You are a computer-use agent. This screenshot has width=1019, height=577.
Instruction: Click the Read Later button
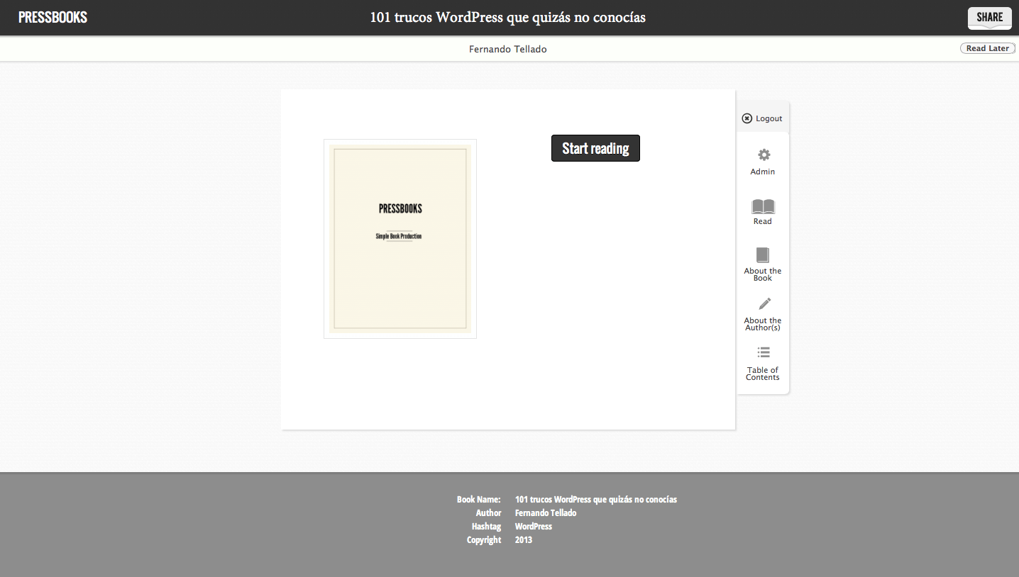(987, 48)
